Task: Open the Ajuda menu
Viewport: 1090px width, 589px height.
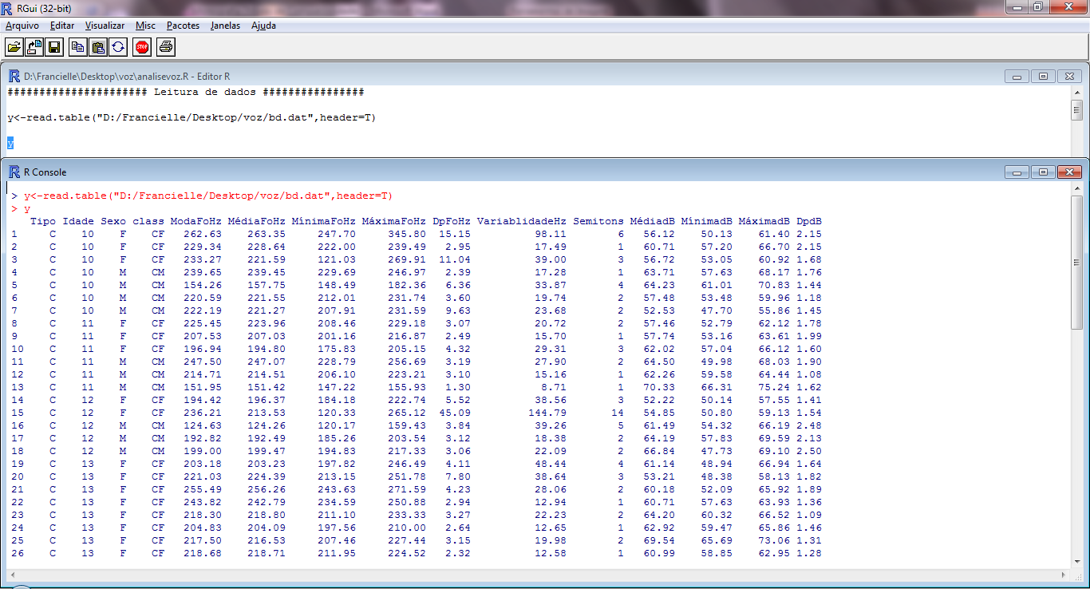Action: tap(263, 26)
